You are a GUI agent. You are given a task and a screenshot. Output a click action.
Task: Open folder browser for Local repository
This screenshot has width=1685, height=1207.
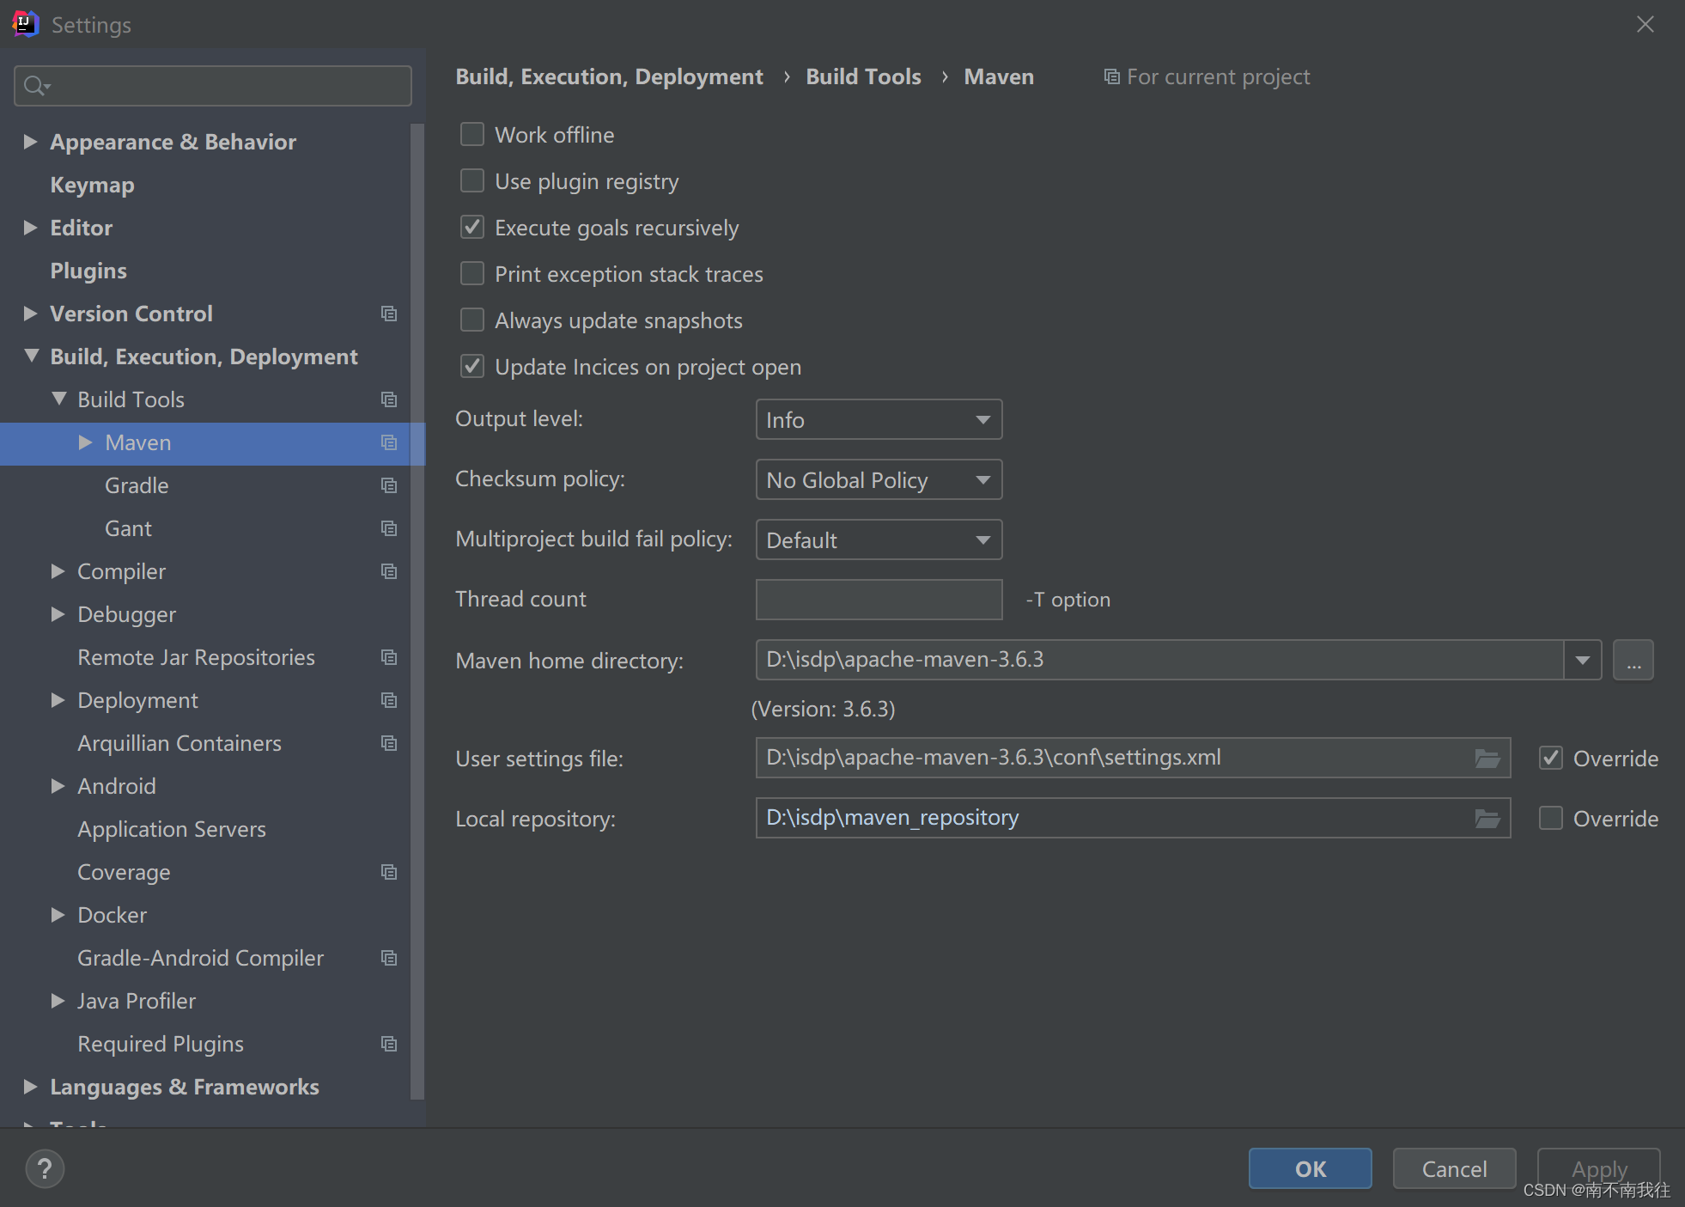click(1486, 818)
